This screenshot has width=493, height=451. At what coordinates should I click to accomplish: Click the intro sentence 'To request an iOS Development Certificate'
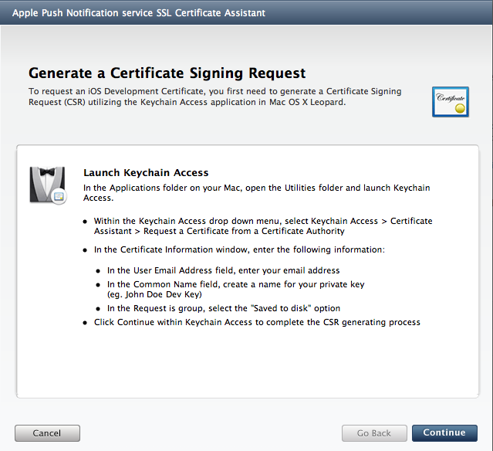coord(215,97)
